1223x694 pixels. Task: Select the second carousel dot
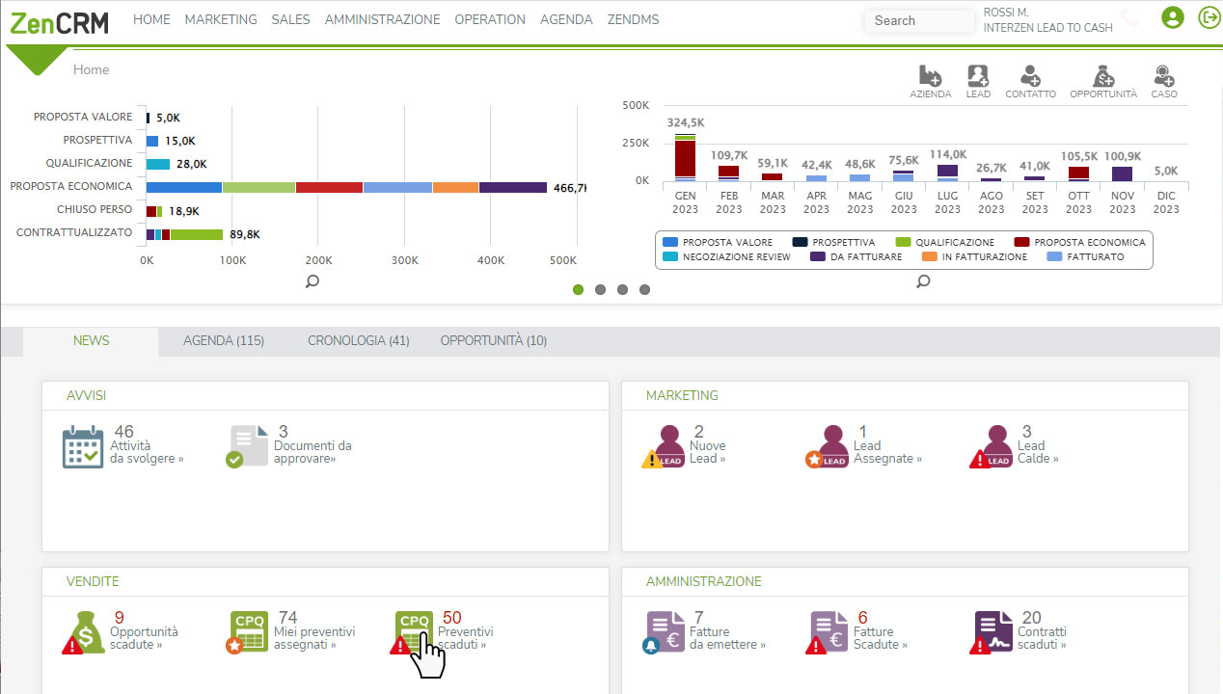[600, 289]
